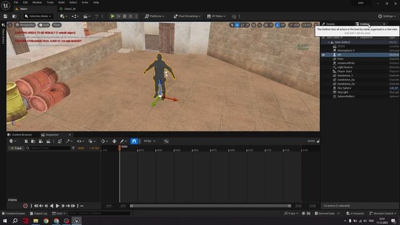Open the Actor menu
The height and width of the screenshot is (225, 400).
click(85, 2)
